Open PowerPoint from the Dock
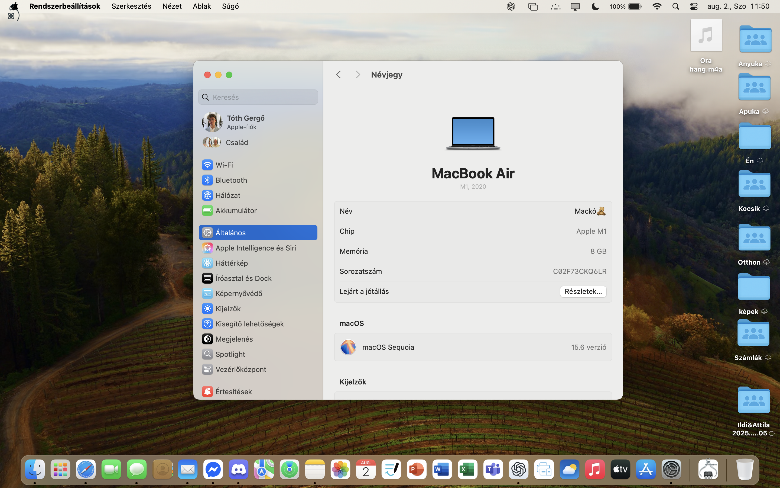Image resolution: width=780 pixels, height=488 pixels. pyautogui.click(x=417, y=470)
